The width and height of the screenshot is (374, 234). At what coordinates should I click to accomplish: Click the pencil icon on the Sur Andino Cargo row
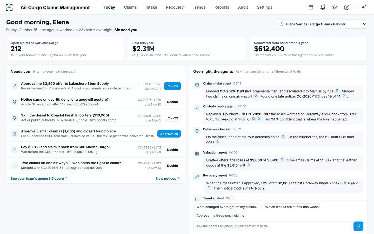pyautogui.click(x=15, y=149)
